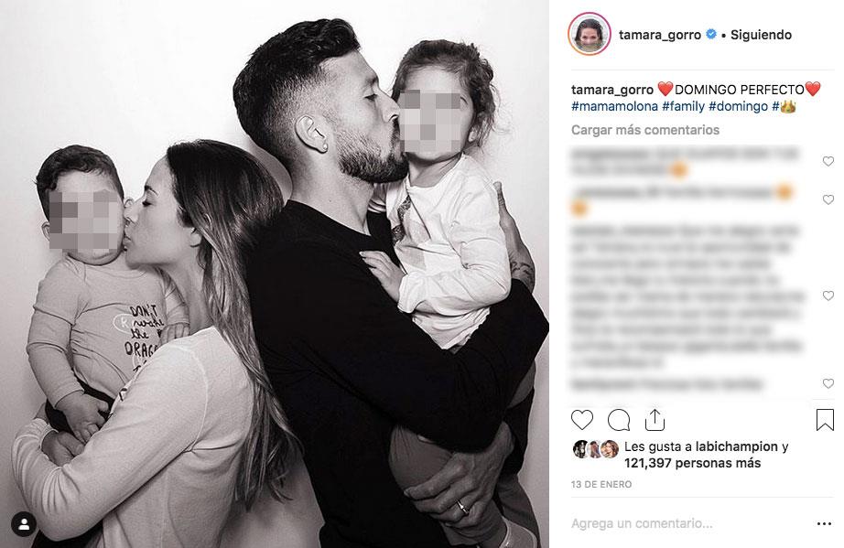
Task: Open the three-dots more options menu
Action: (x=824, y=524)
